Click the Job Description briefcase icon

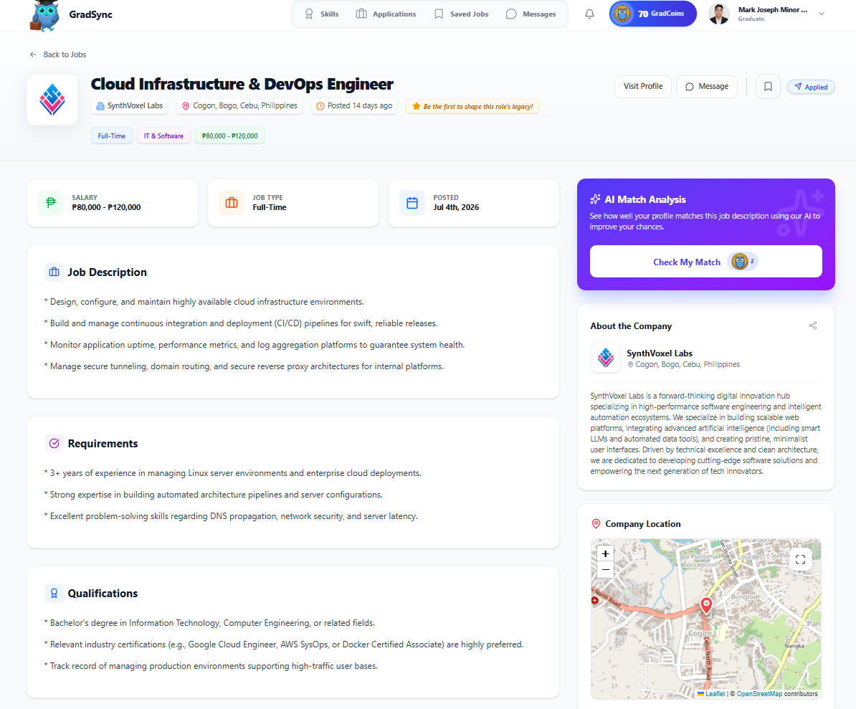(x=54, y=272)
